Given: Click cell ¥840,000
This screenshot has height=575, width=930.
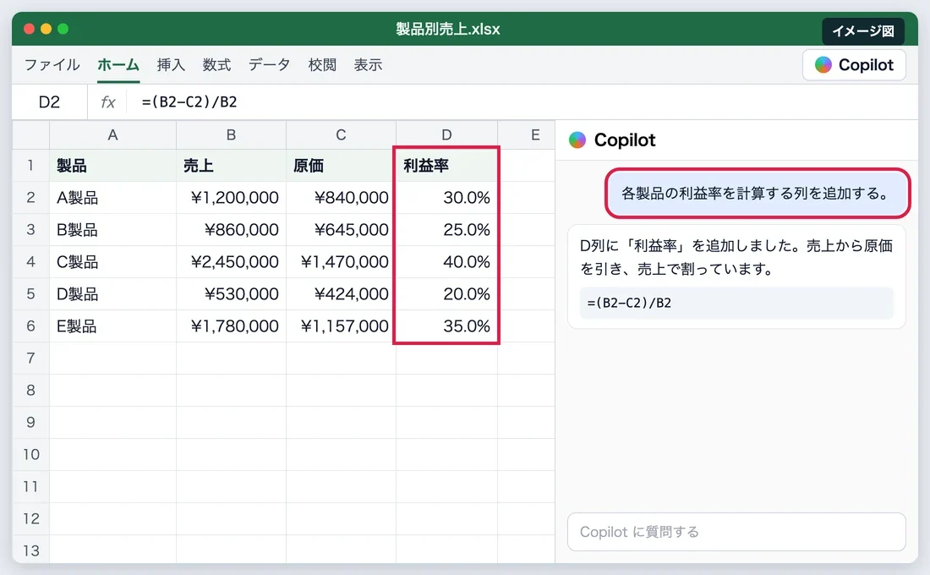Looking at the screenshot, I should [341, 197].
